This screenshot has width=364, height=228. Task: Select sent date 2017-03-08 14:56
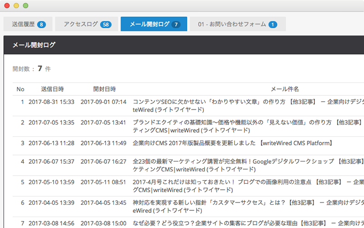[x=51, y=223]
